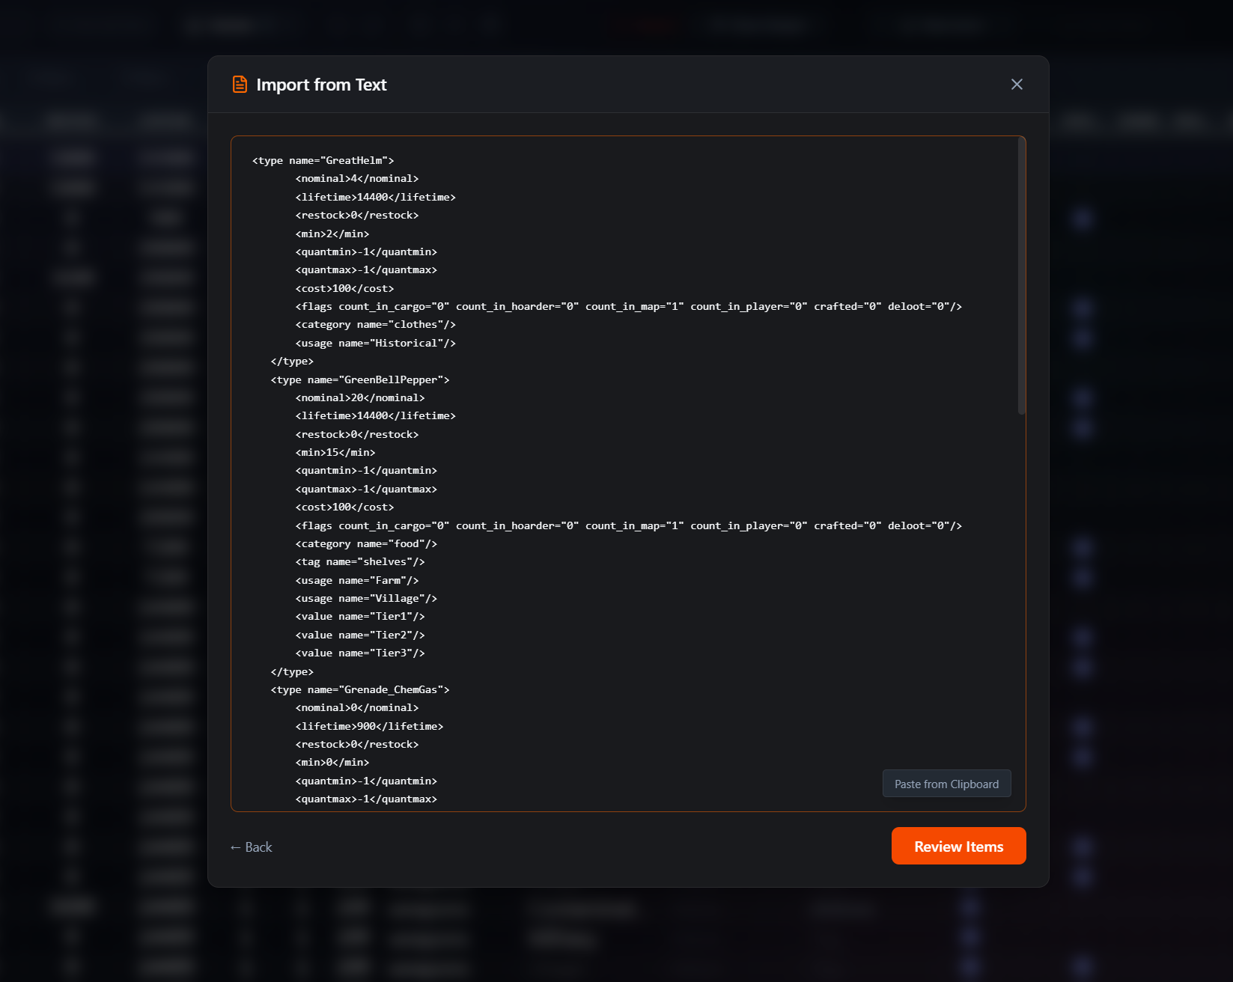Screen dimensions: 1233x982
Task: Click the lifetime 900 line of Grenade_ChemGas
Action: pos(371,726)
